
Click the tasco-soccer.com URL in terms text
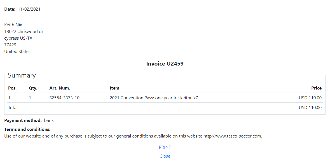point(233,136)
